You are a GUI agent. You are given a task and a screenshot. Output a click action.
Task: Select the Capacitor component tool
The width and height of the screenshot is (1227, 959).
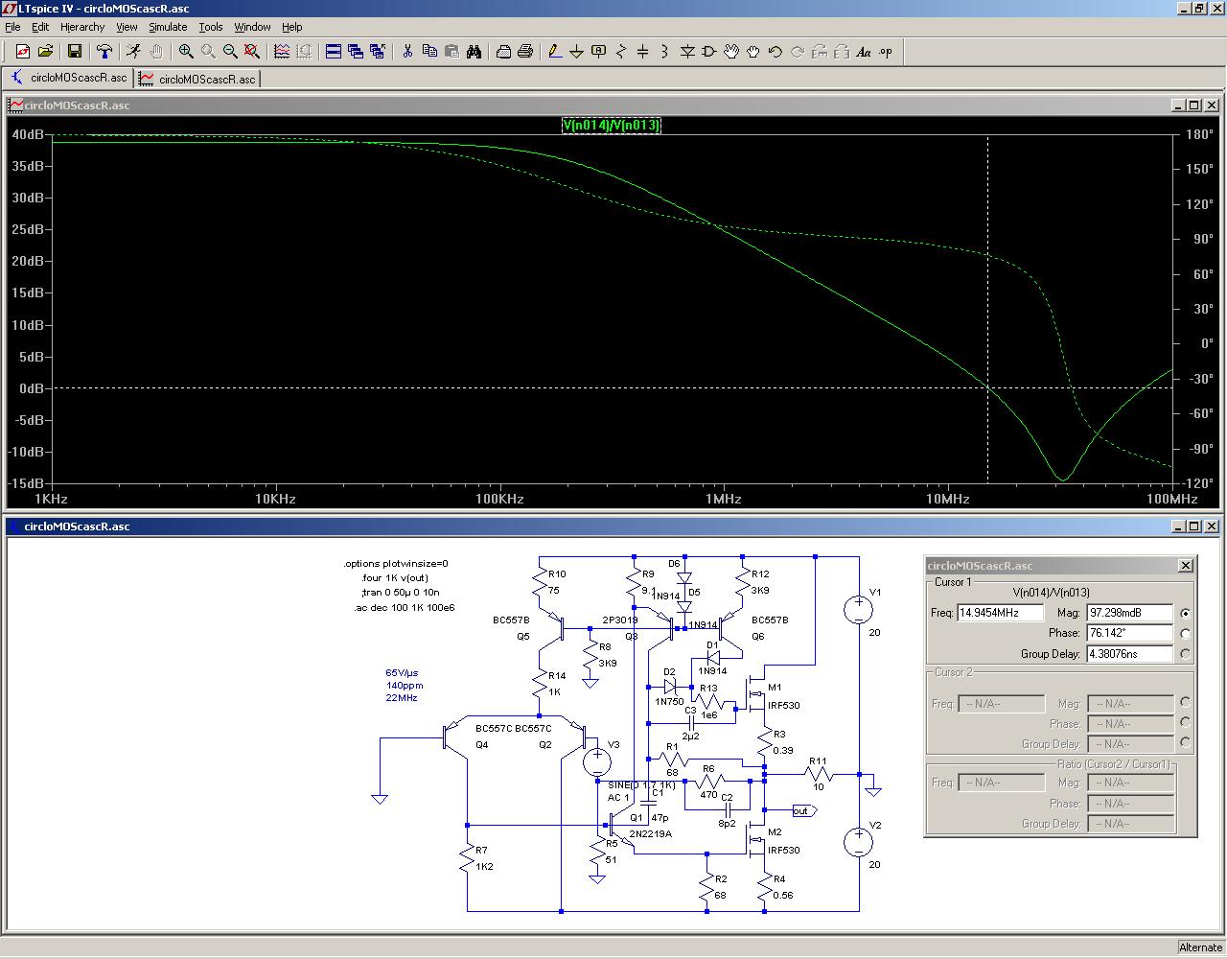(643, 52)
